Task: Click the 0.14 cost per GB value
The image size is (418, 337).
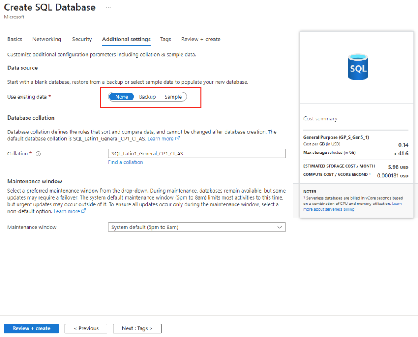Action: (x=403, y=145)
